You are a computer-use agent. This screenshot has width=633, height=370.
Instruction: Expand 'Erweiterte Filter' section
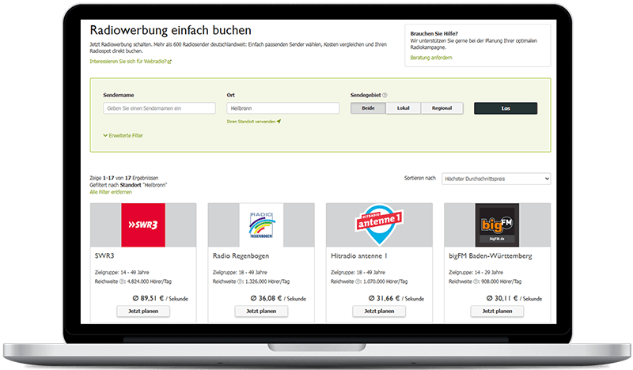123,135
